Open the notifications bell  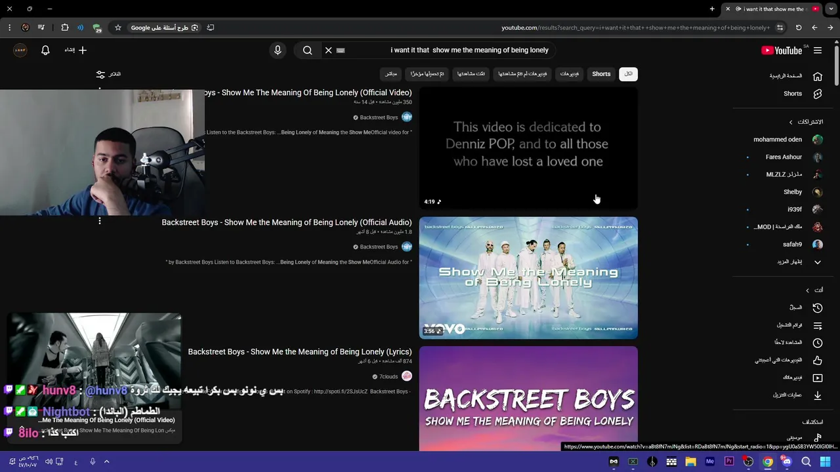(45, 50)
